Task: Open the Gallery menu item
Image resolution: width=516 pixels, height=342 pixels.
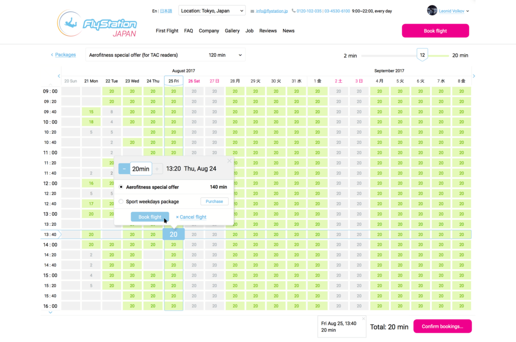Action: click(232, 31)
